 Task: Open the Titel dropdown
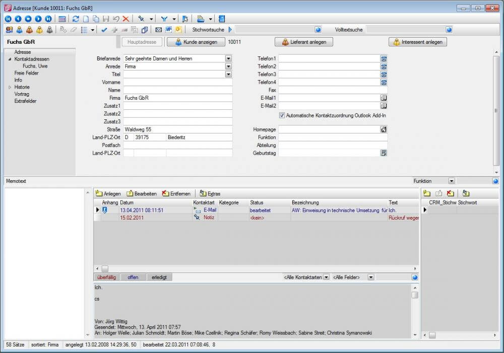(x=228, y=75)
